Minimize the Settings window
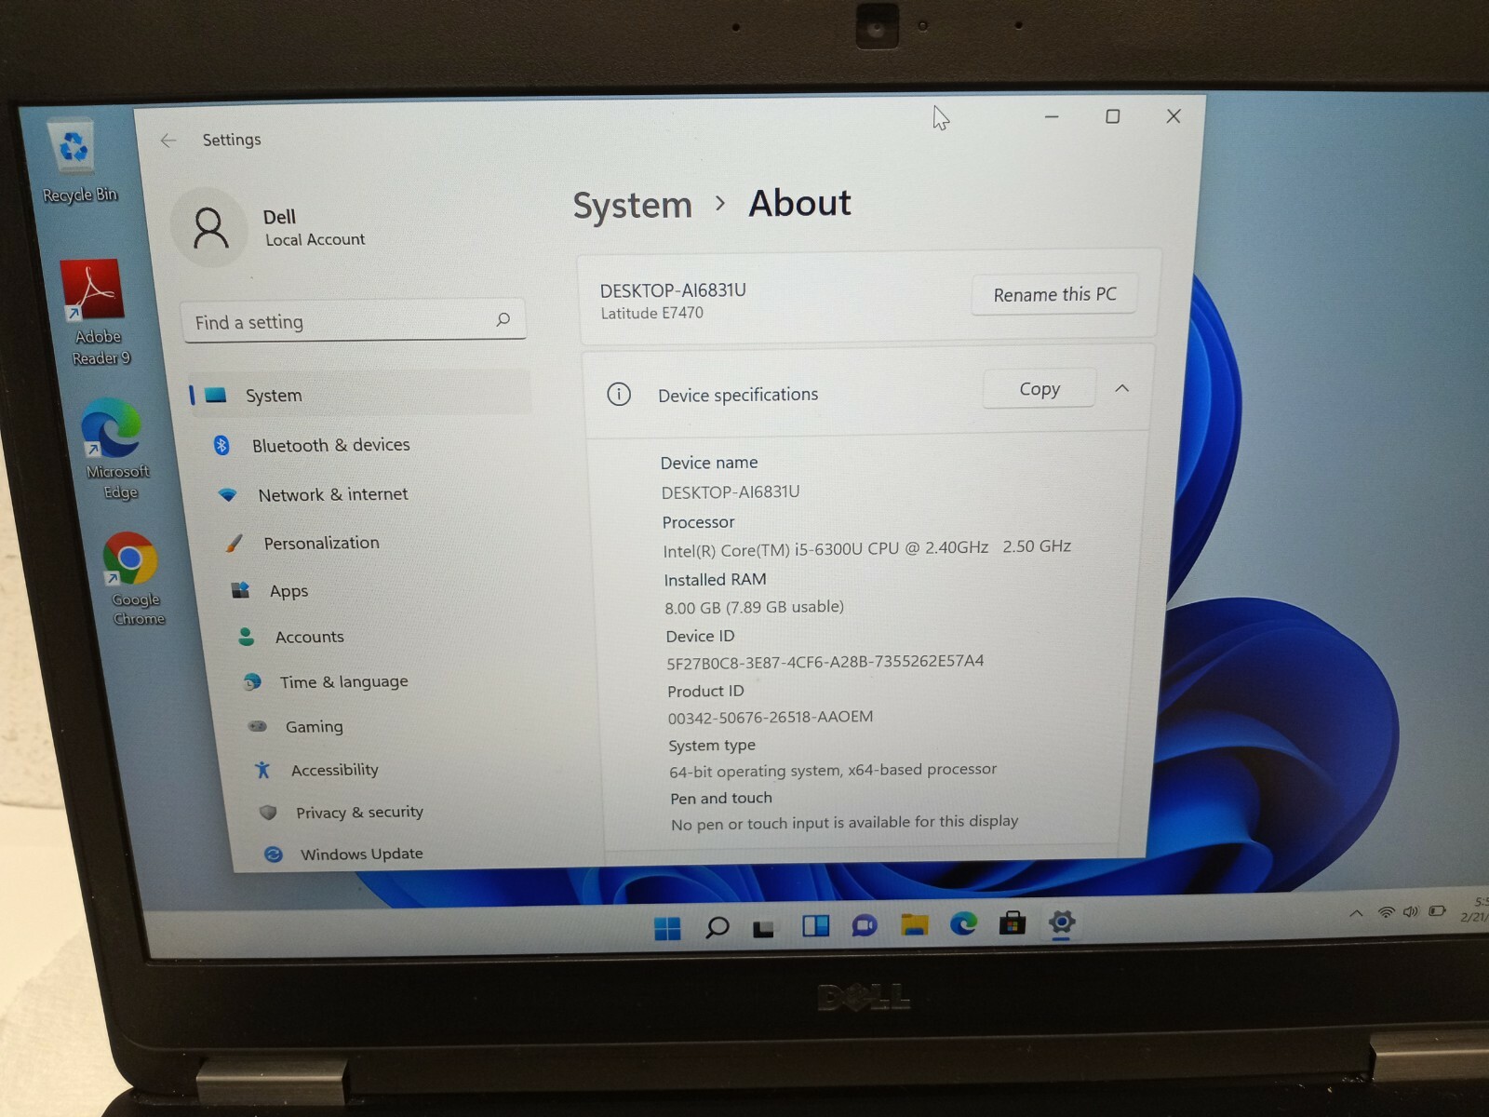Screen dimensions: 1489x1117 (1052, 117)
